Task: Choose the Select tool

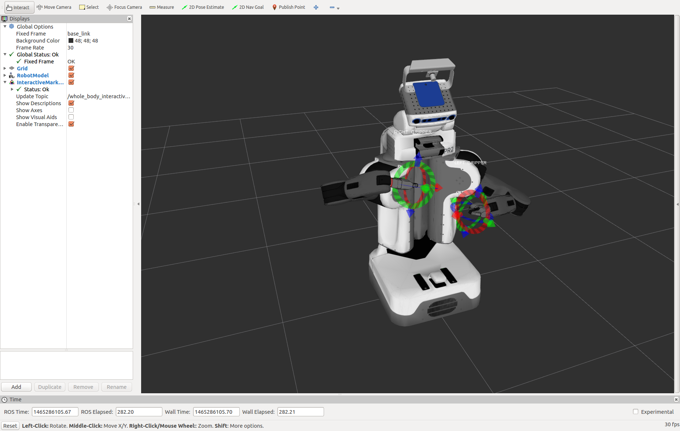Action: point(89,7)
